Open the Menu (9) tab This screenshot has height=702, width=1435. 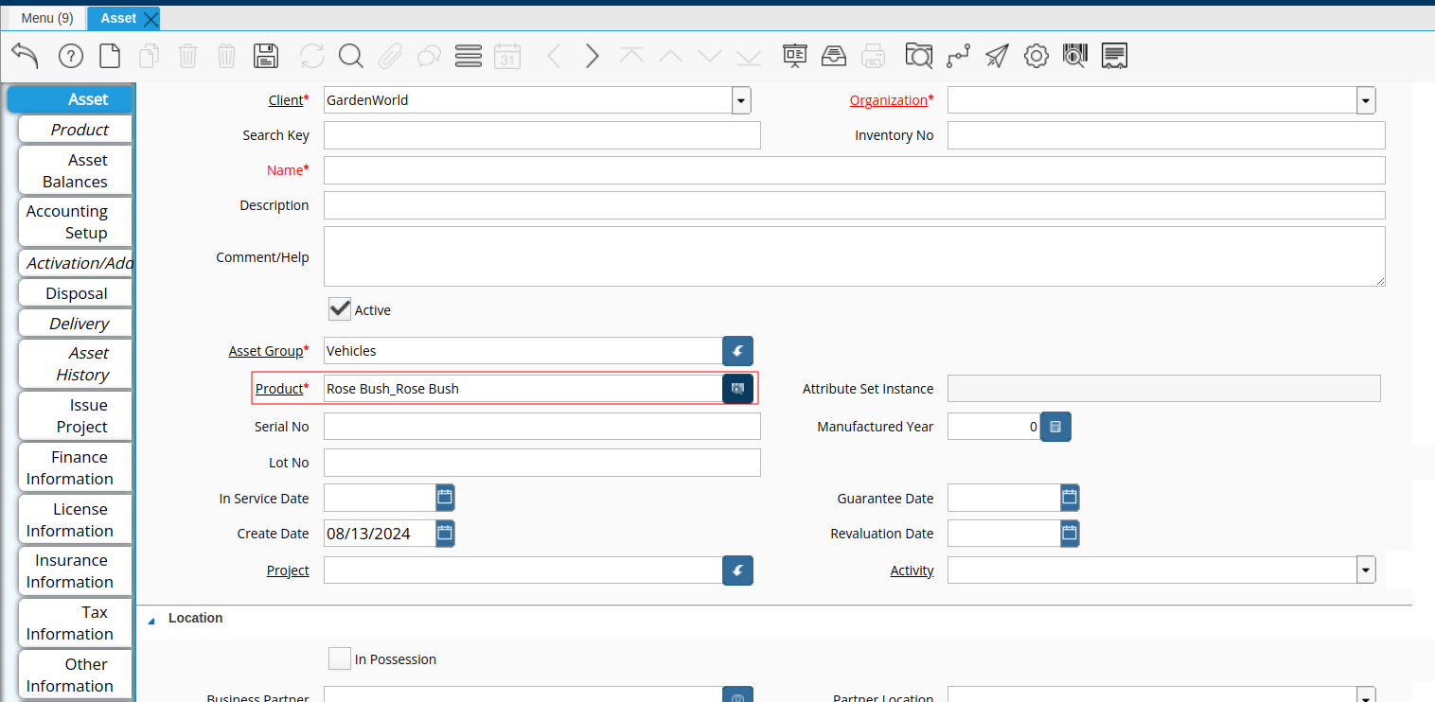[x=47, y=18]
